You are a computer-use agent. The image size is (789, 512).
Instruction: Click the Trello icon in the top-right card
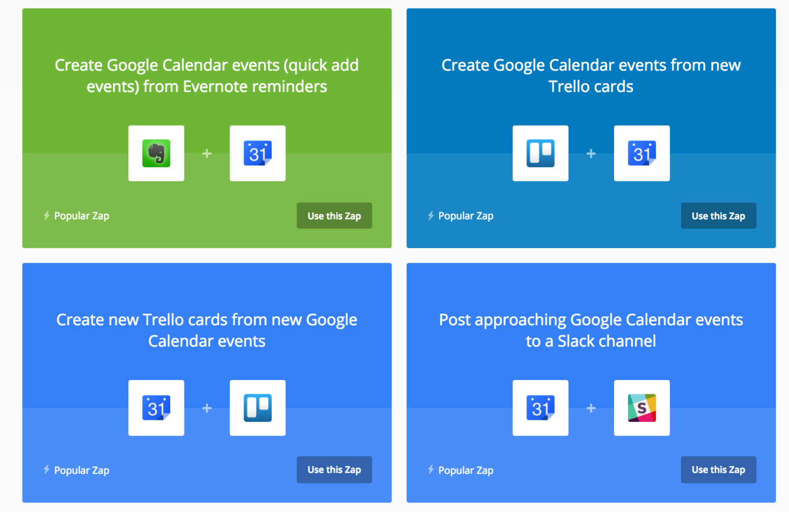point(540,154)
